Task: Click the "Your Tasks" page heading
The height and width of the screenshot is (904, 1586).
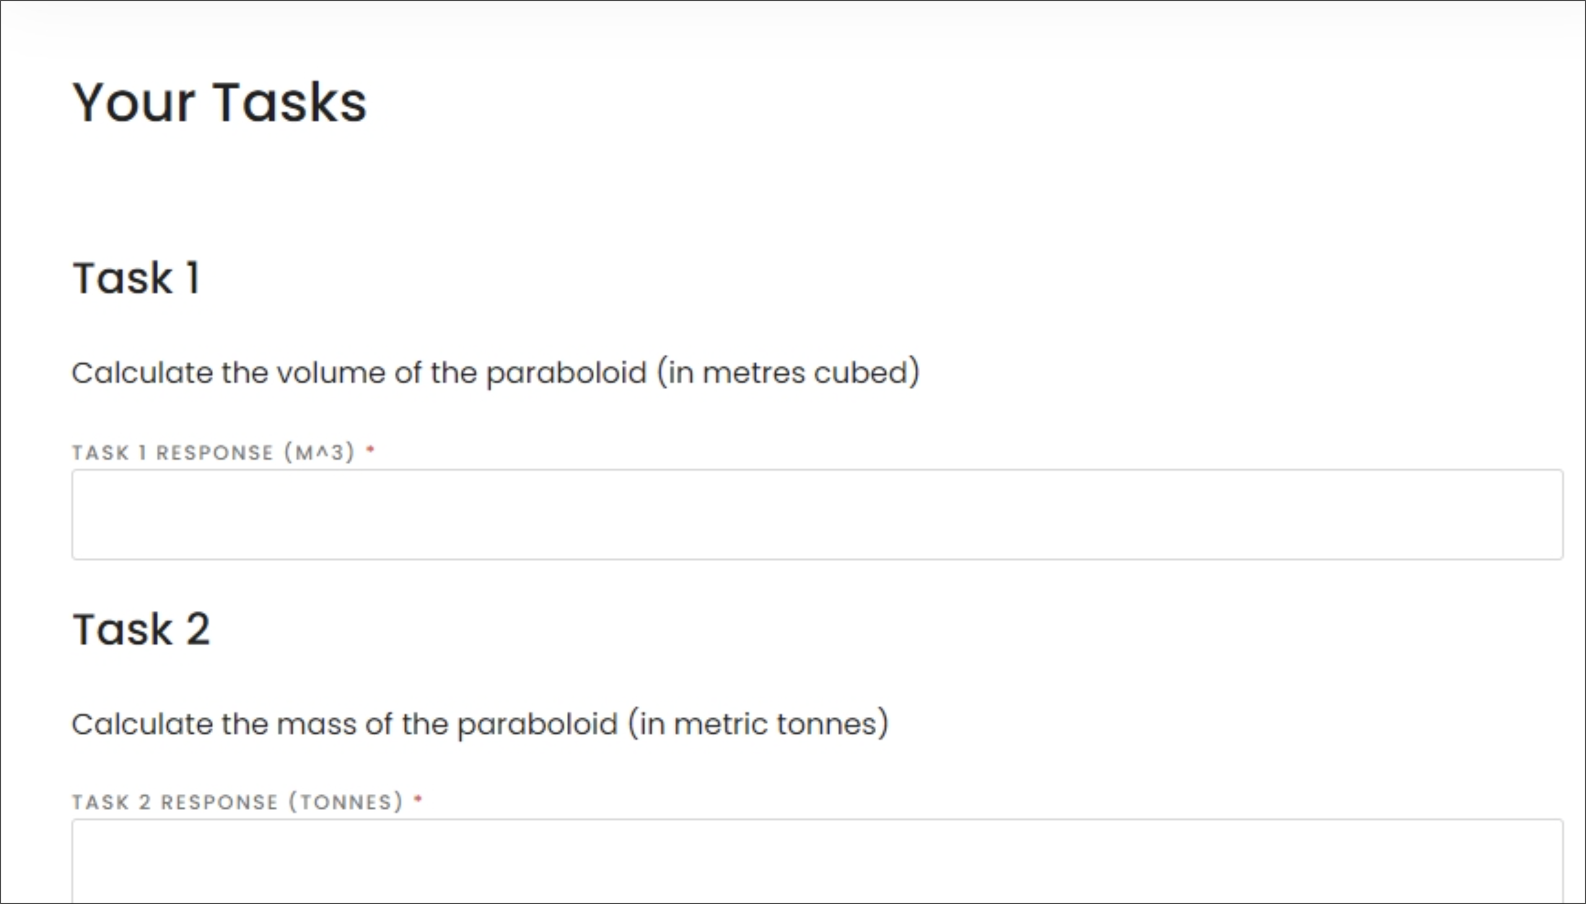Action: coord(219,102)
